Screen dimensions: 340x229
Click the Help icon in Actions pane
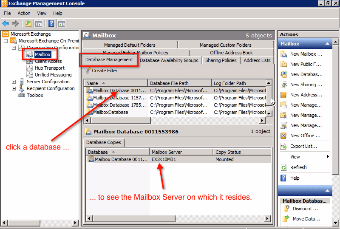point(283,178)
